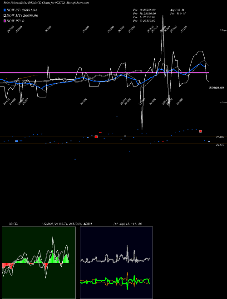
Task: Click the 27300 top label
Action: click(x=173, y=29)
